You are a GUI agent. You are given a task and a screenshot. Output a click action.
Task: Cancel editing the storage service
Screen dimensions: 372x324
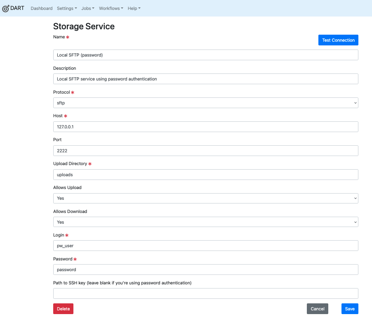(x=317, y=308)
